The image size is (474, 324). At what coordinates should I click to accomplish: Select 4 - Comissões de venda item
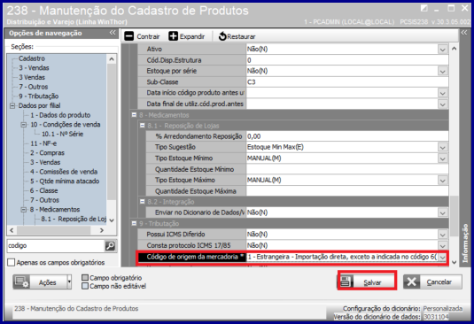pos(64,172)
